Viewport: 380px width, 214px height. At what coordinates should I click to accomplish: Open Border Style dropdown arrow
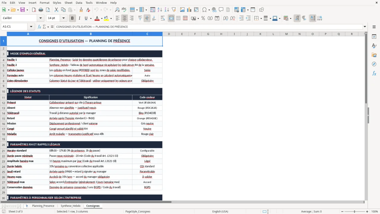click(x=270, y=18)
